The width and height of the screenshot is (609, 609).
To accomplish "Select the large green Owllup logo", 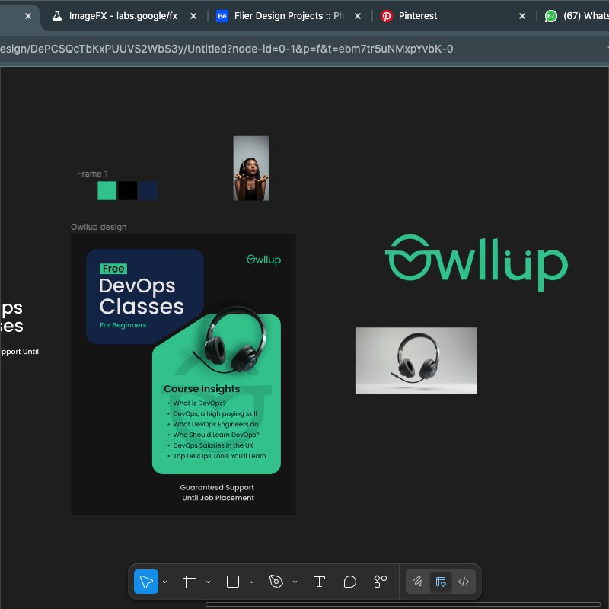I will (x=477, y=262).
